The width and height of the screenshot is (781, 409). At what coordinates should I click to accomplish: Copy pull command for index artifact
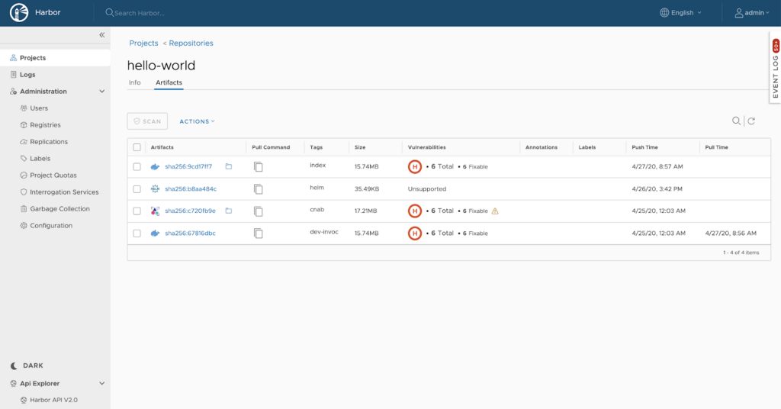pyautogui.click(x=259, y=166)
